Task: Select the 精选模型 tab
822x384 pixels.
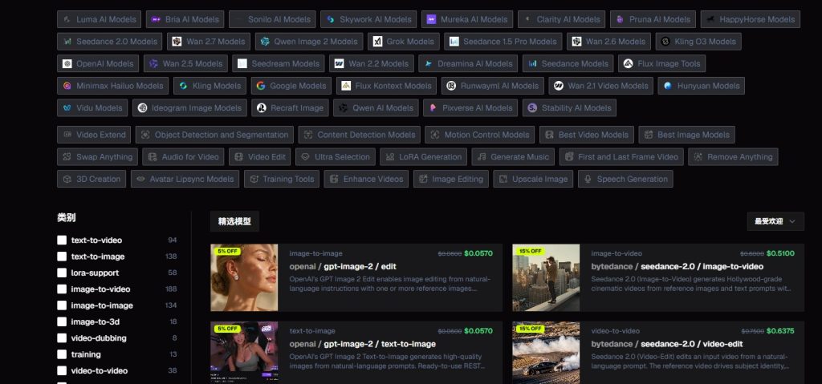Action: click(234, 221)
